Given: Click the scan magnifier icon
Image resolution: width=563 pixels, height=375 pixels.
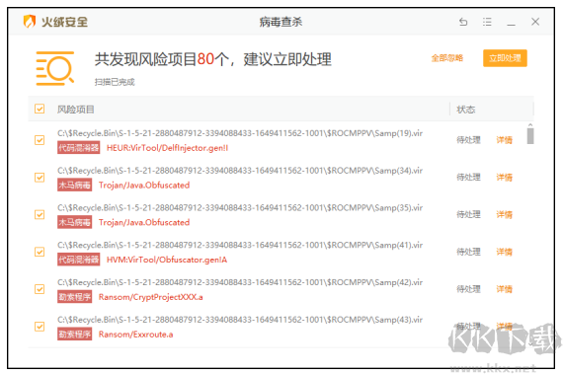Looking at the screenshot, I should [55, 68].
